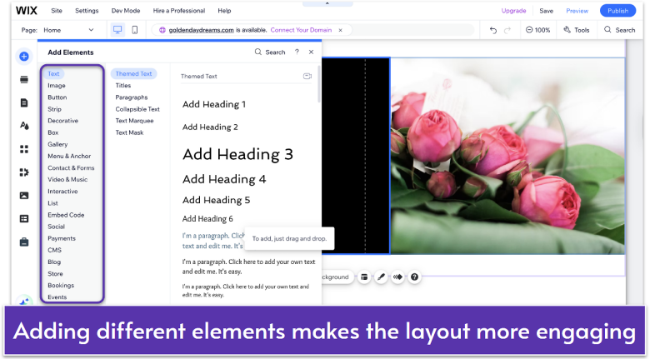Open the Dev Mode menu
Image resolution: width=650 pixels, height=359 pixels.
[126, 10]
